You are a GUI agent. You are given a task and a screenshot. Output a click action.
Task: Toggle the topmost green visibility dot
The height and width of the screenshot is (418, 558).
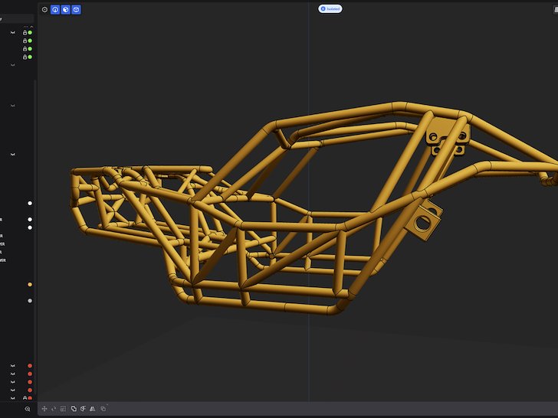tap(30, 33)
